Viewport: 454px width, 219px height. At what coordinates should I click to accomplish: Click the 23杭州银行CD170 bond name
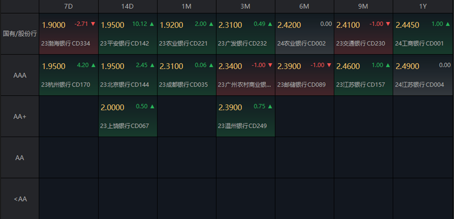(66, 85)
